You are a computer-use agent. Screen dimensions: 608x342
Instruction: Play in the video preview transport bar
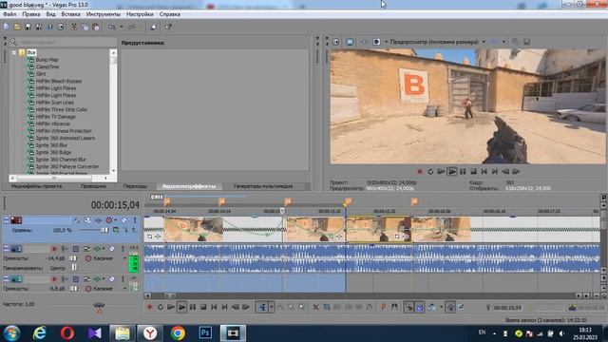(452, 171)
